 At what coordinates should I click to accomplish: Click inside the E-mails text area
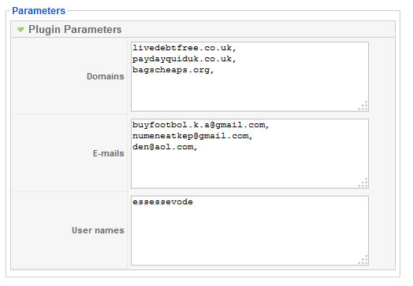pyautogui.click(x=250, y=154)
